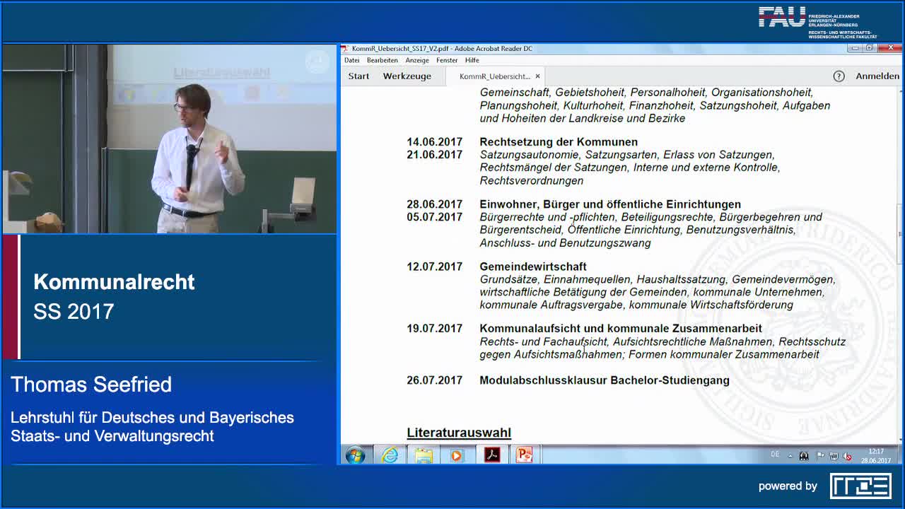
Task: Open the DE language selector
Action: pos(775,455)
